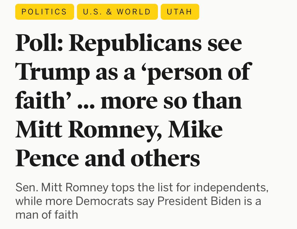The image size is (297, 229).
Task: Click "Pence" in the bold headline
Action: coord(47,159)
